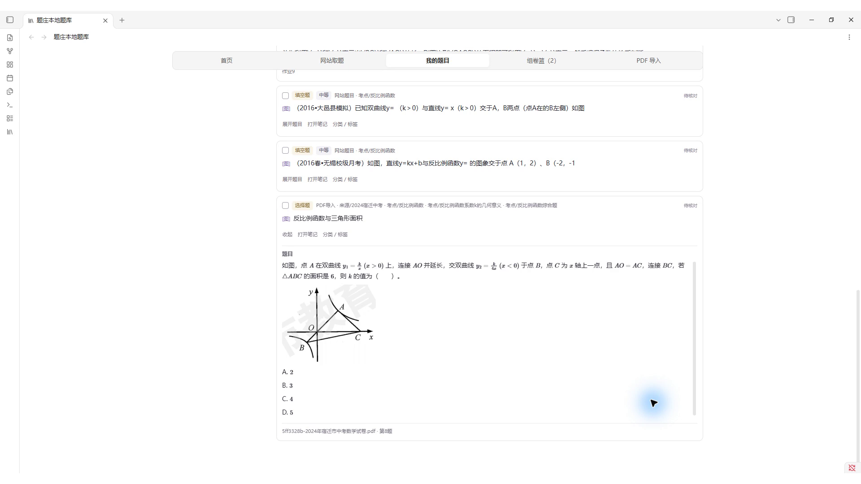
Task: Collapse the question with 收起
Action: tap(287, 234)
